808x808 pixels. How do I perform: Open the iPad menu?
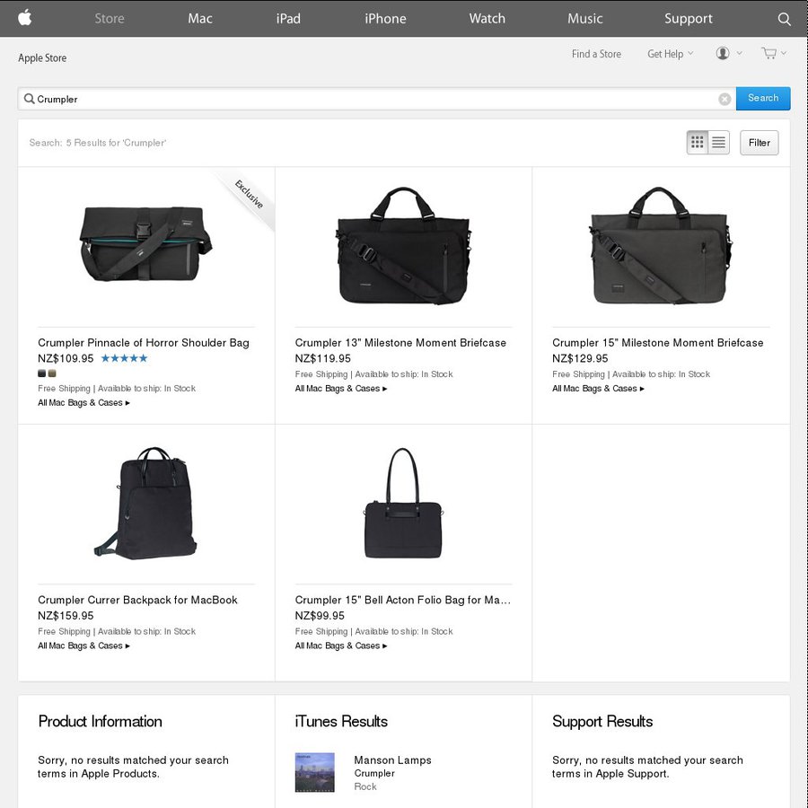[x=288, y=19]
